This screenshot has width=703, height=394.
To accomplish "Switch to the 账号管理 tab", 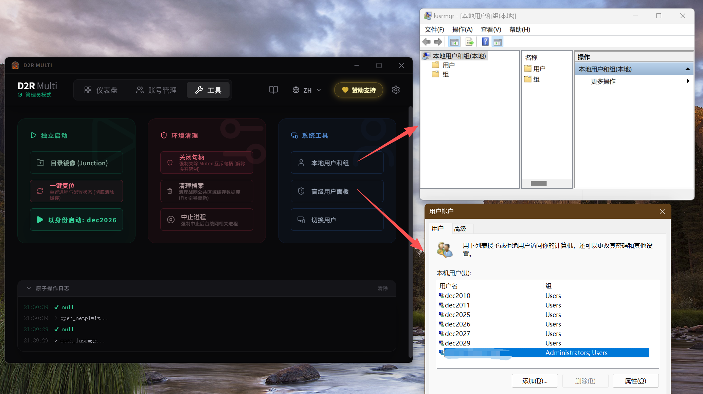I will click(157, 90).
